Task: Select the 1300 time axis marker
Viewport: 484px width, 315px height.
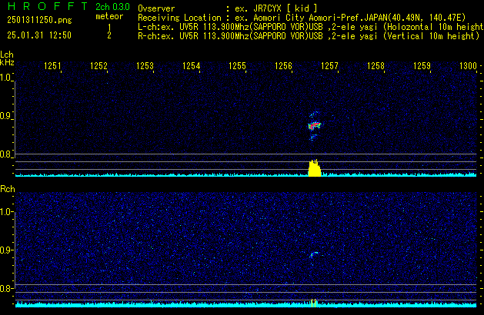Action: pos(469,66)
